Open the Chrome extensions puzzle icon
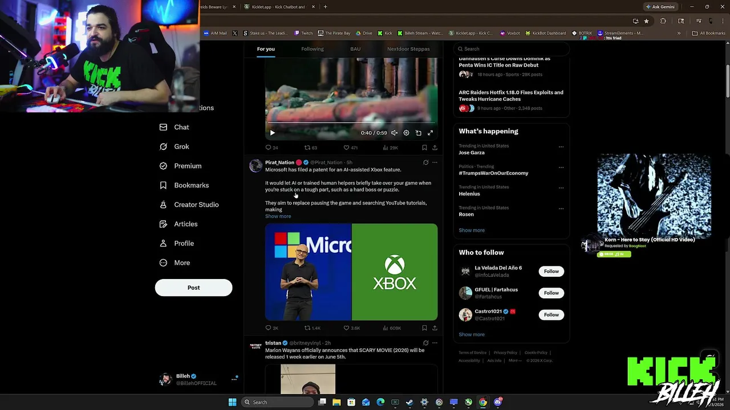 tap(663, 21)
